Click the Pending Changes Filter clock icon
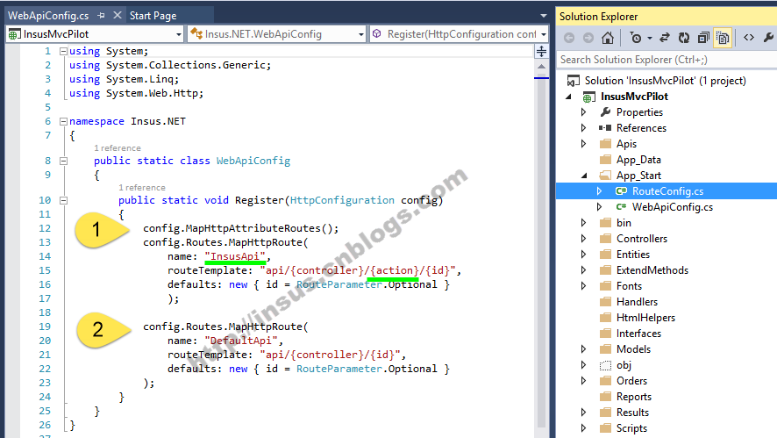777x438 pixels. (x=635, y=38)
